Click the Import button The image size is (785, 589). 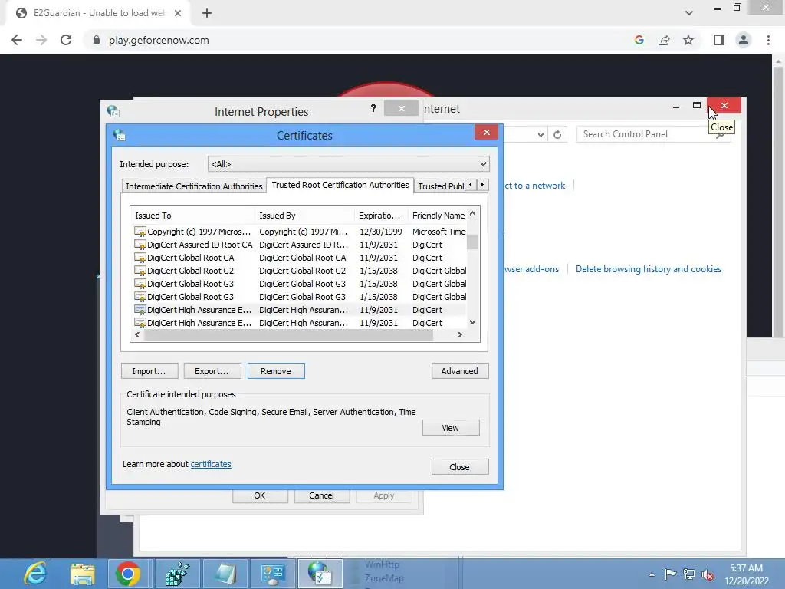pyautogui.click(x=149, y=371)
